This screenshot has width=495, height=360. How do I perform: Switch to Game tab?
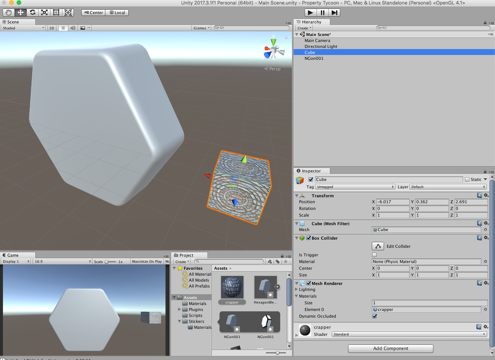[18, 255]
